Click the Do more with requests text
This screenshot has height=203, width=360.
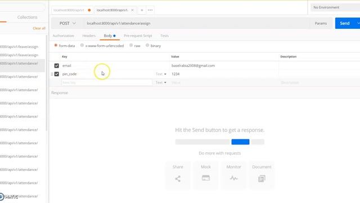tap(220, 153)
